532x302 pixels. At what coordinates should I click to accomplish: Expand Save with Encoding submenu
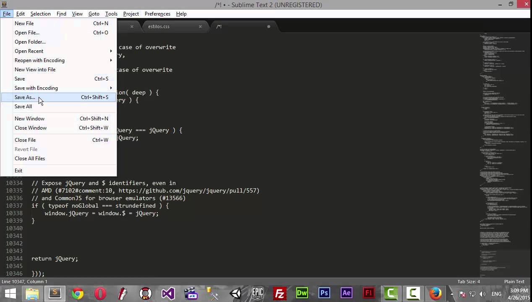[x=59, y=88]
